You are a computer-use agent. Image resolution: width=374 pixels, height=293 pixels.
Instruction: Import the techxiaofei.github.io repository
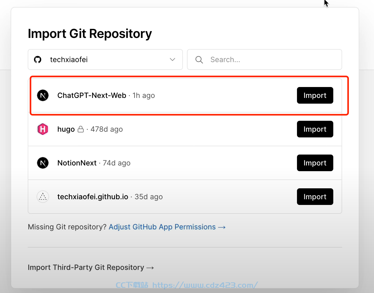315,197
